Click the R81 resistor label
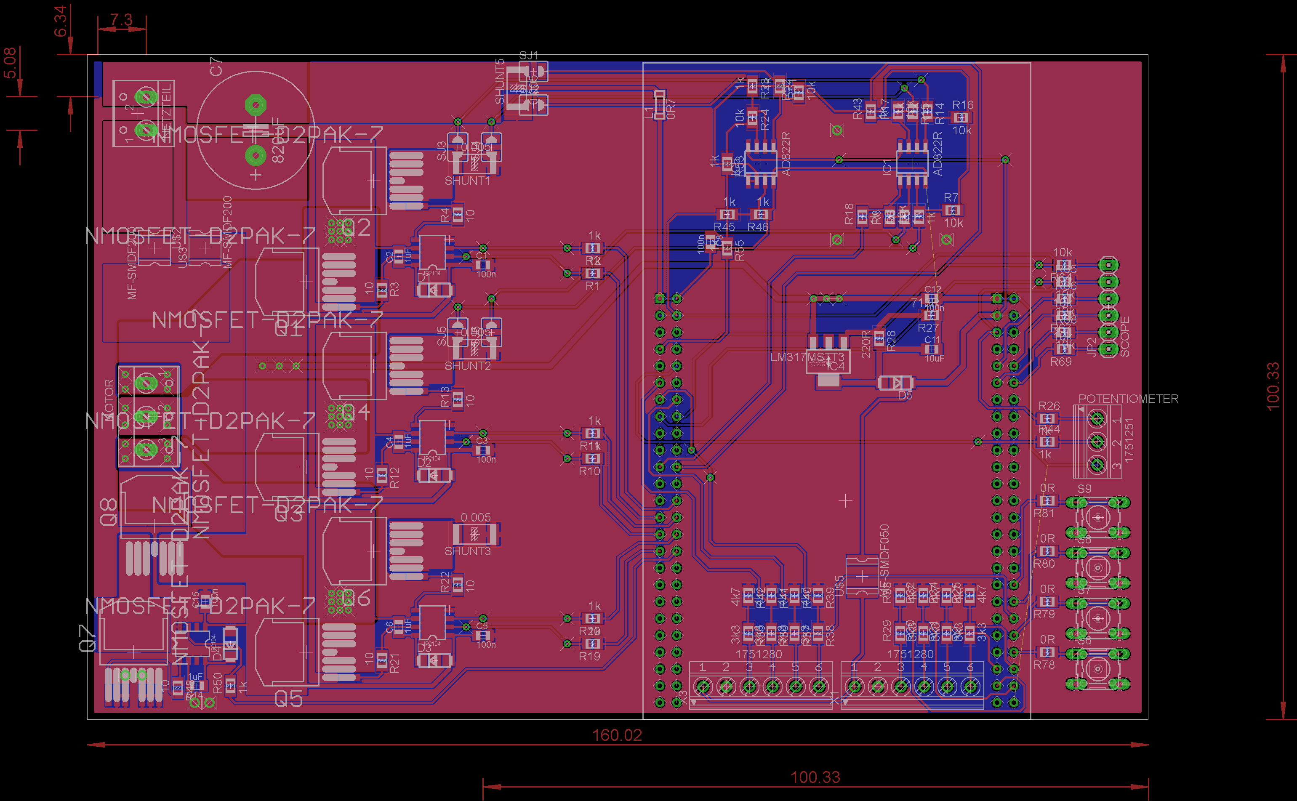 click(1044, 514)
